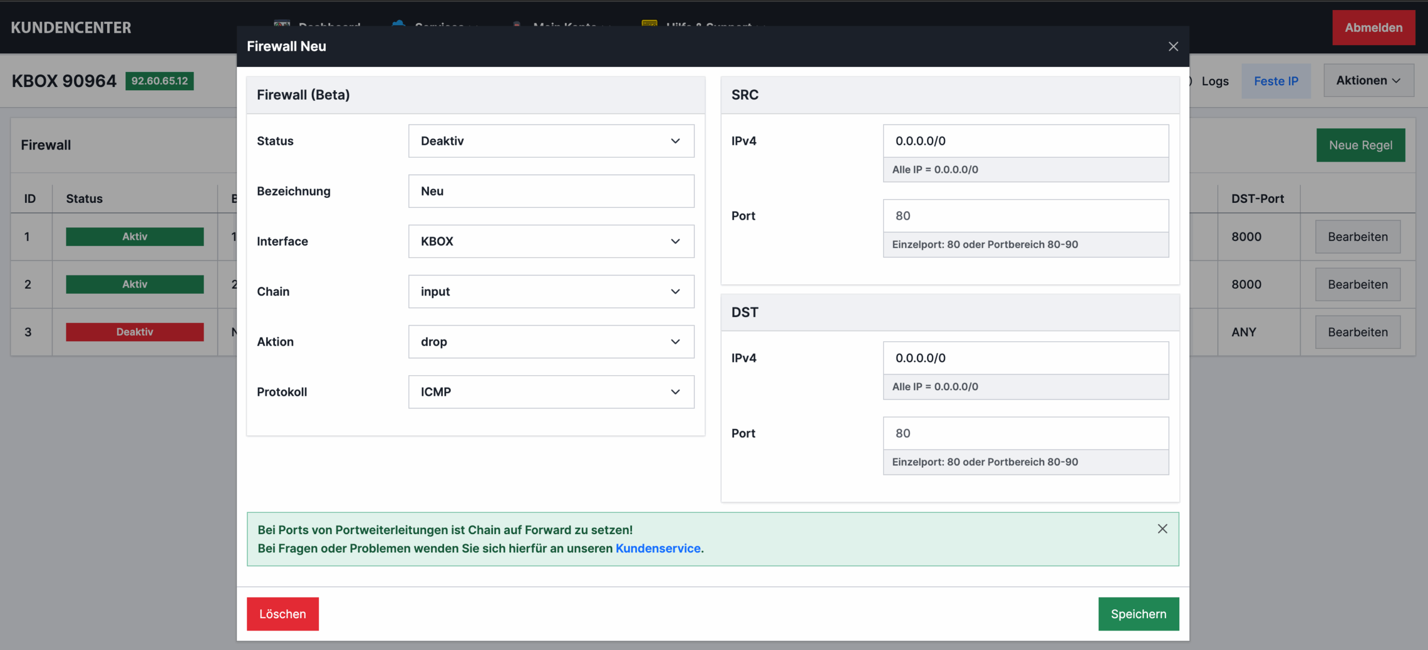Click the DST Port input field

point(1025,433)
